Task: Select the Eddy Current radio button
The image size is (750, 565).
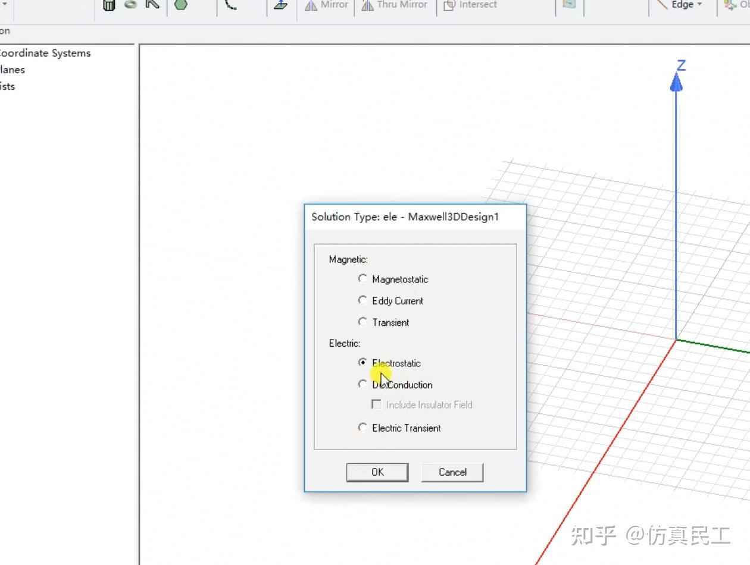Action: tap(362, 300)
